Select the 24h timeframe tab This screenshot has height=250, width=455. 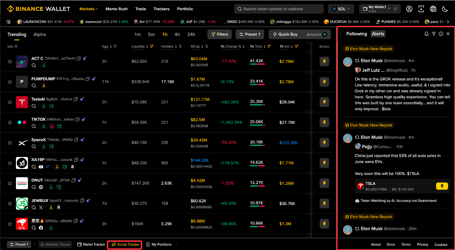[191, 34]
